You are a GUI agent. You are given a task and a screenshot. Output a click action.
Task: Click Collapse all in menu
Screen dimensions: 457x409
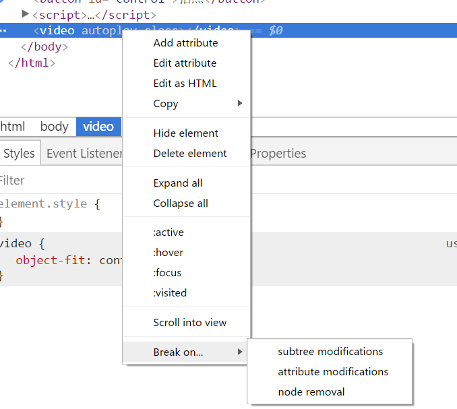click(181, 203)
